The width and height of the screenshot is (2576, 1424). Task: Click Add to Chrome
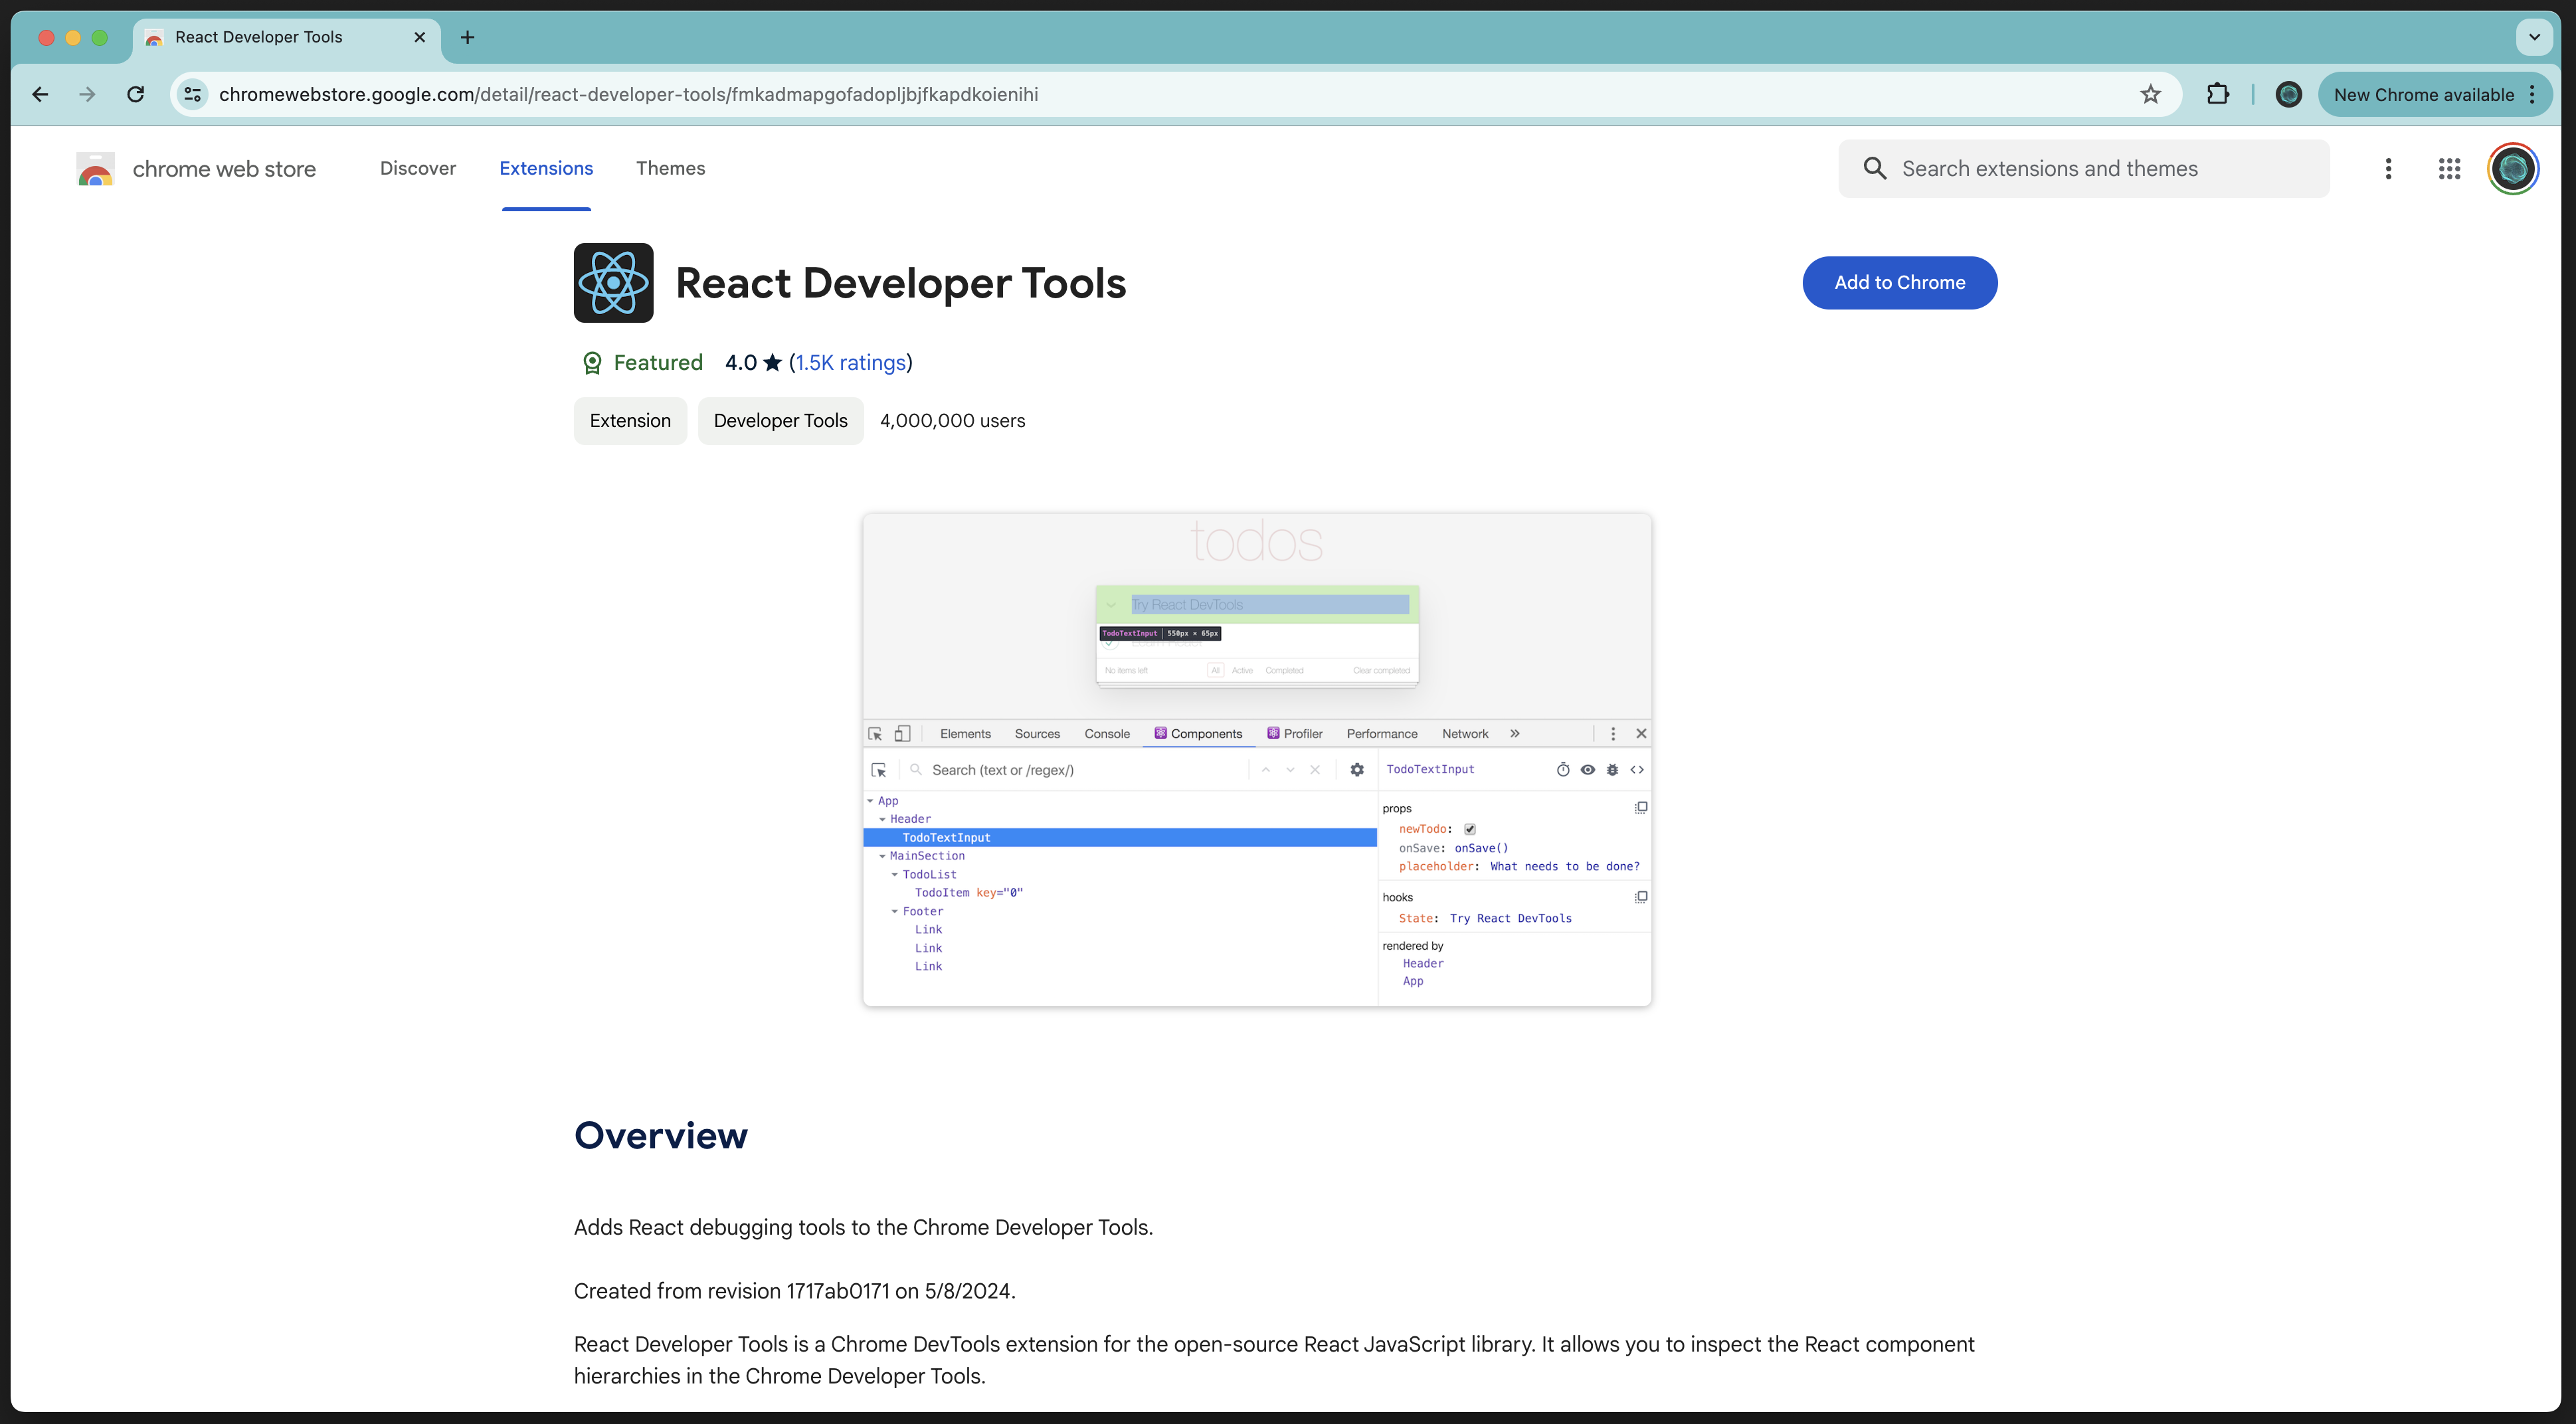tap(1899, 283)
